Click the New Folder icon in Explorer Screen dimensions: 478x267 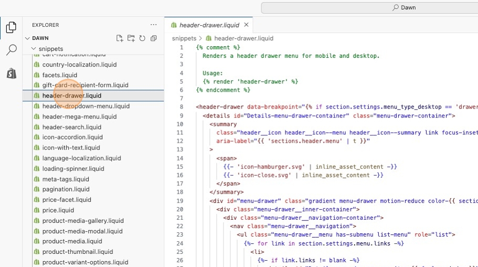[131, 38]
